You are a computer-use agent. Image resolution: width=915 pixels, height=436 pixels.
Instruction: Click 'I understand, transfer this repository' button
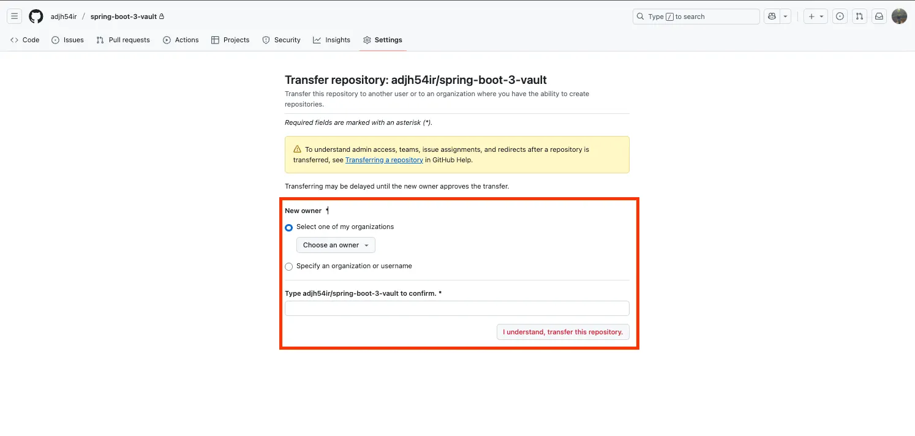click(563, 332)
